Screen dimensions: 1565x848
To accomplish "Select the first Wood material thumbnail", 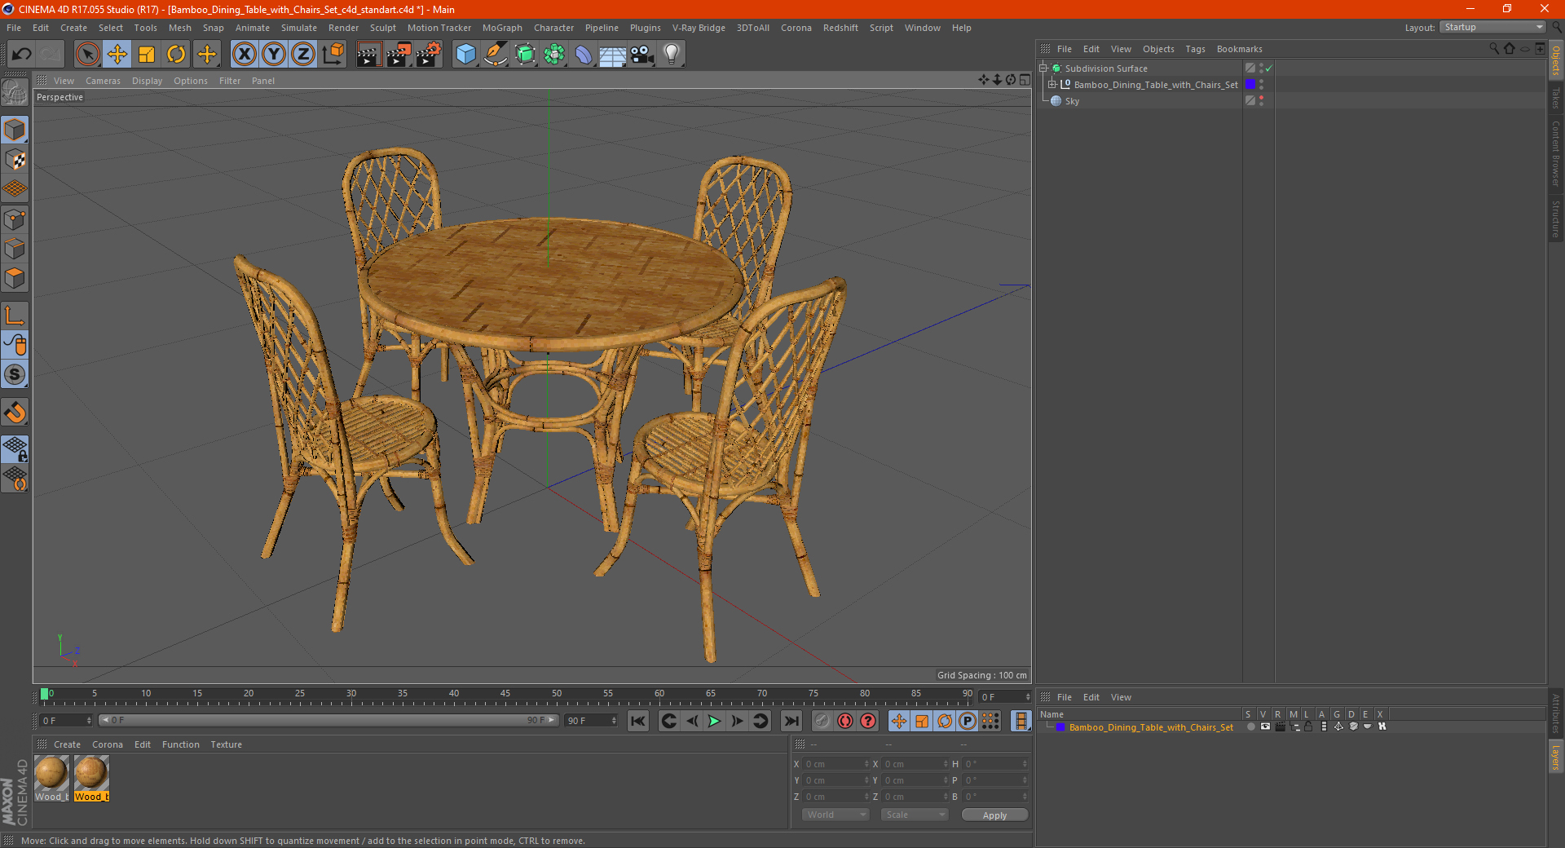I will (x=51, y=773).
